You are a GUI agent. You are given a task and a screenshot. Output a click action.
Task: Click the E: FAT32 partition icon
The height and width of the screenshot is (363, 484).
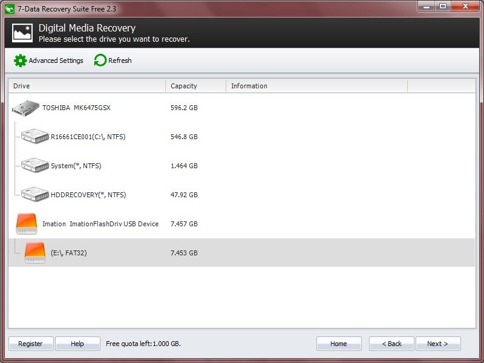pos(35,252)
